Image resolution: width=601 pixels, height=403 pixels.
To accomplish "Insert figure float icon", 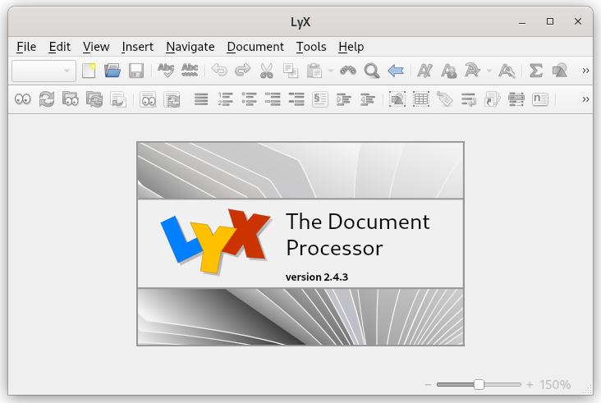I will [397, 99].
